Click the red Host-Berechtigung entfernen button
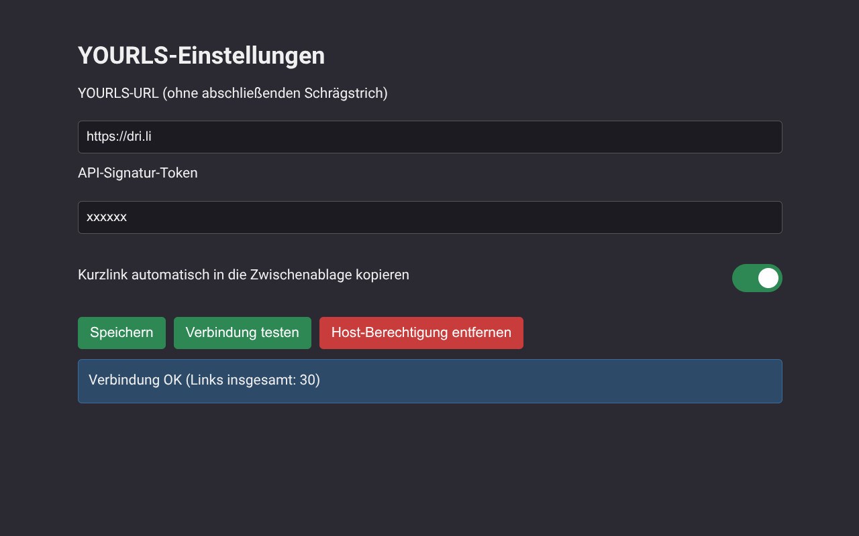Screen dimensions: 859x536 pos(421,333)
